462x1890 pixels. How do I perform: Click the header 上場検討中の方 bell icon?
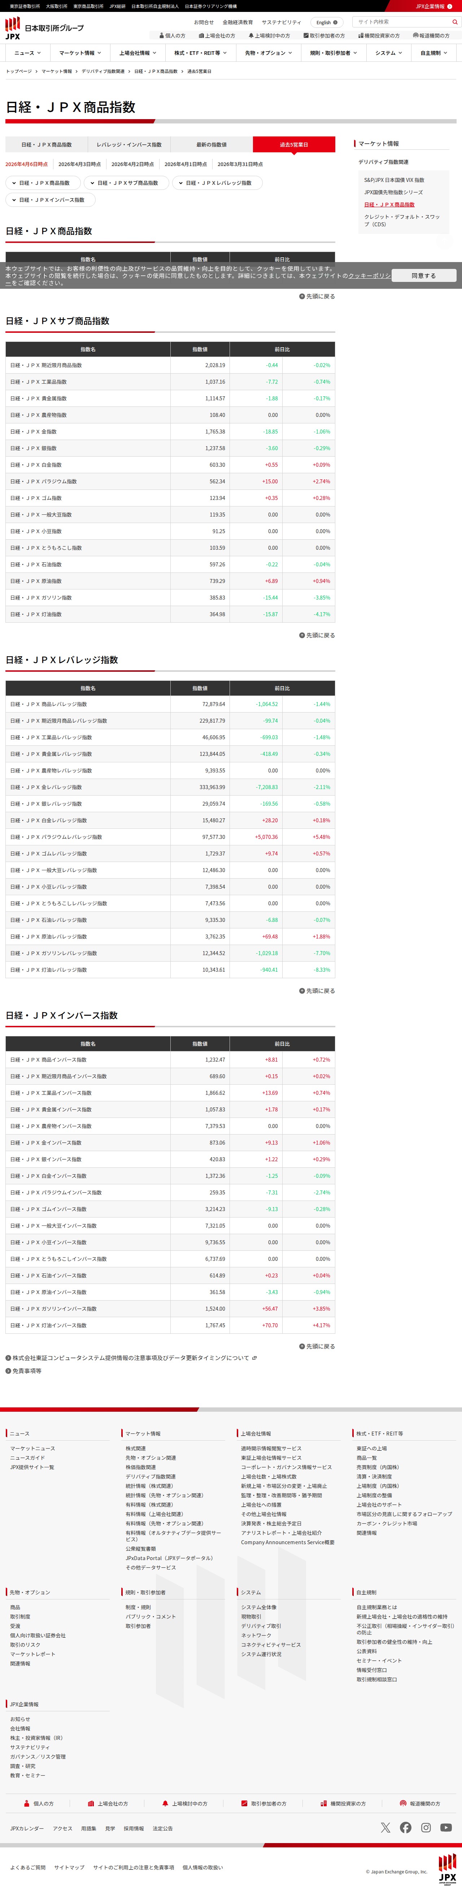click(251, 35)
